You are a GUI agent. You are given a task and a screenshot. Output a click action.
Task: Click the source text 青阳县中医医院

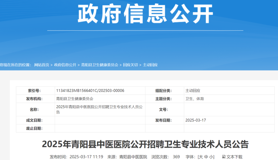point(133,157)
